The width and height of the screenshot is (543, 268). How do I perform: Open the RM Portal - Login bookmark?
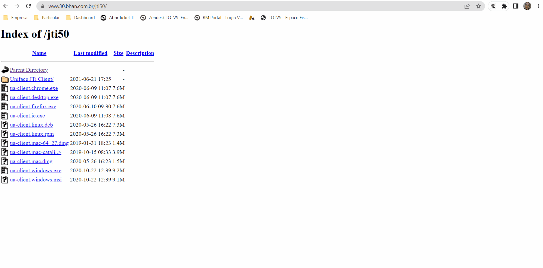(219, 18)
